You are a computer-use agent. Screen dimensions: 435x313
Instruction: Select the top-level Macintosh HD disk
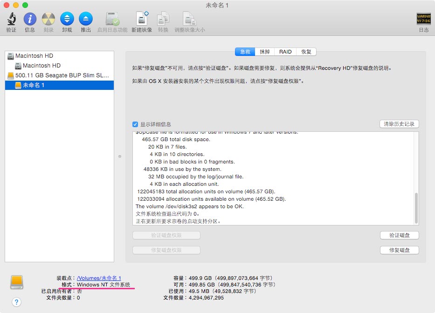[x=59, y=56]
